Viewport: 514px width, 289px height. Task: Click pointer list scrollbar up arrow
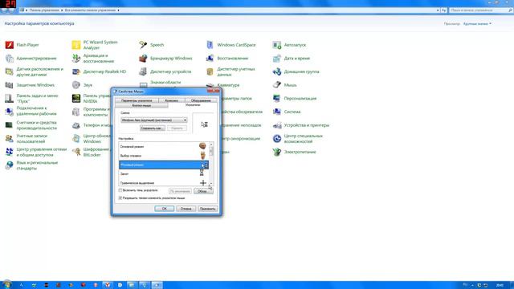211,144
